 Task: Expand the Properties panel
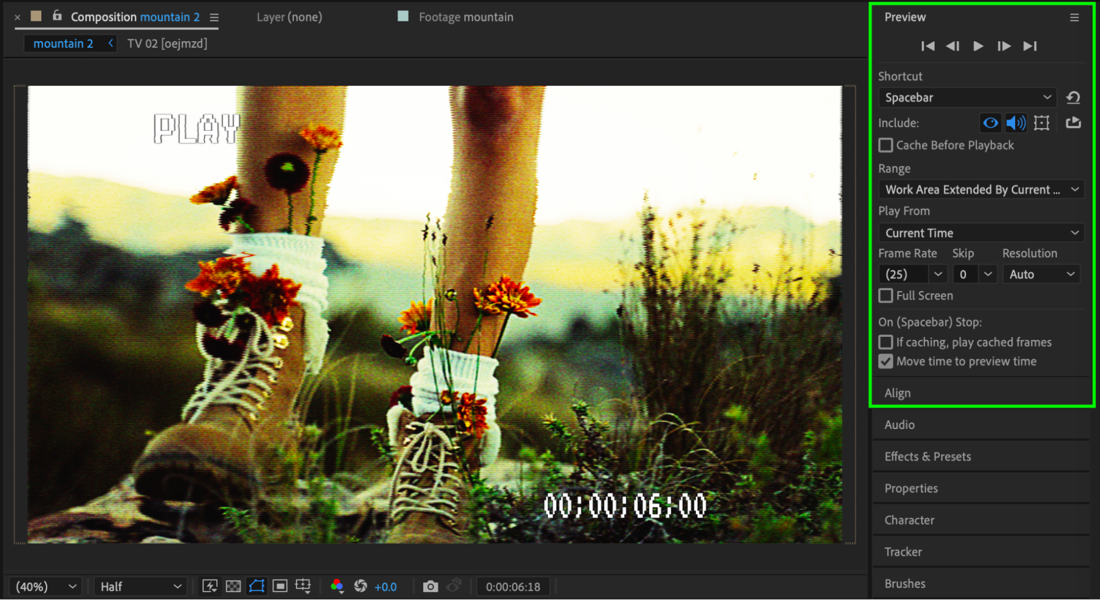pos(981,488)
